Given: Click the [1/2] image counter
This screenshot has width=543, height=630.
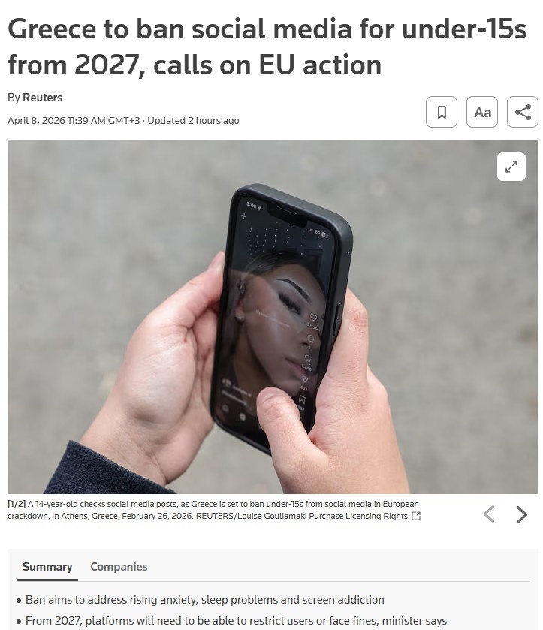Looking at the screenshot, I should coord(17,504).
